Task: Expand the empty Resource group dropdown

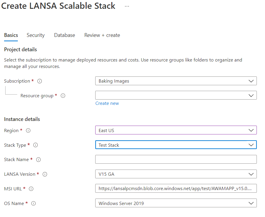Action: pyautogui.click(x=176, y=95)
